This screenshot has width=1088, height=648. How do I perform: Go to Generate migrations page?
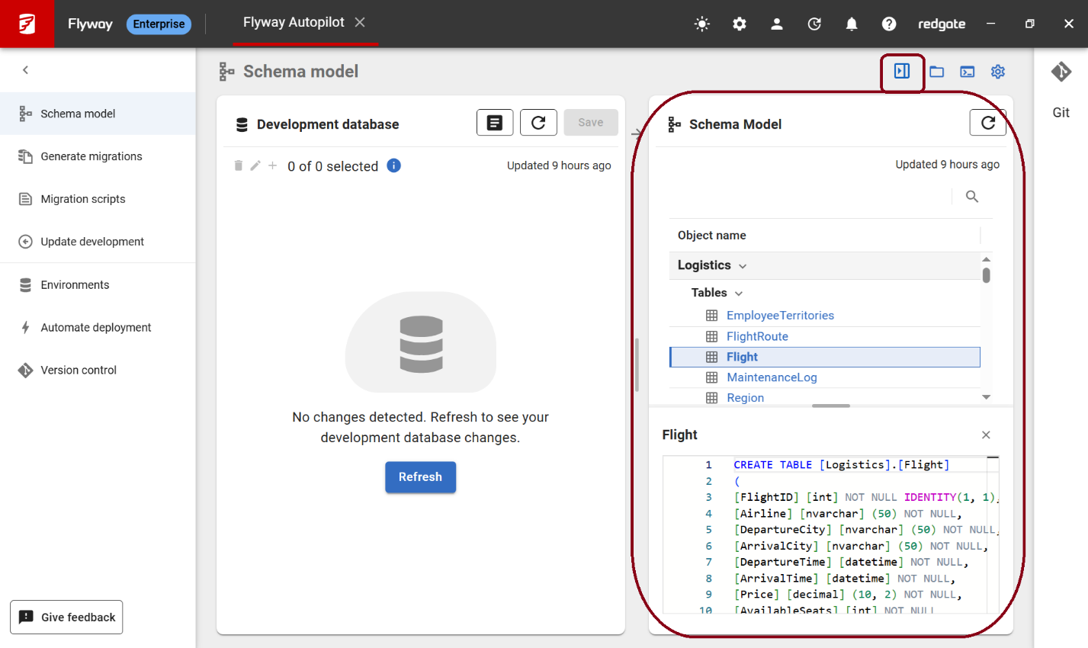pyautogui.click(x=91, y=156)
